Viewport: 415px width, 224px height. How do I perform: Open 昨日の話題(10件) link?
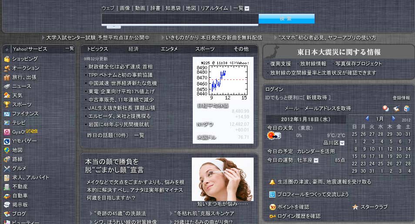pyautogui.click(x=108, y=135)
